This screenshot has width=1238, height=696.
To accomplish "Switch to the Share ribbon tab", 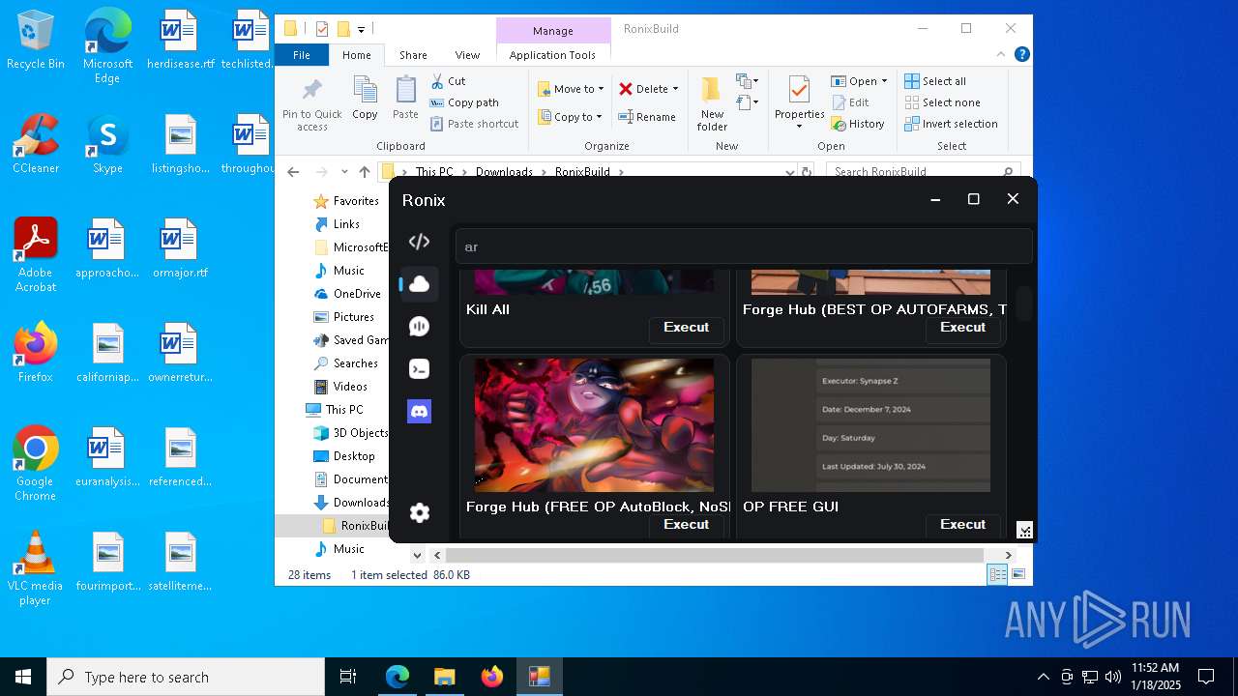I will coord(413,55).
